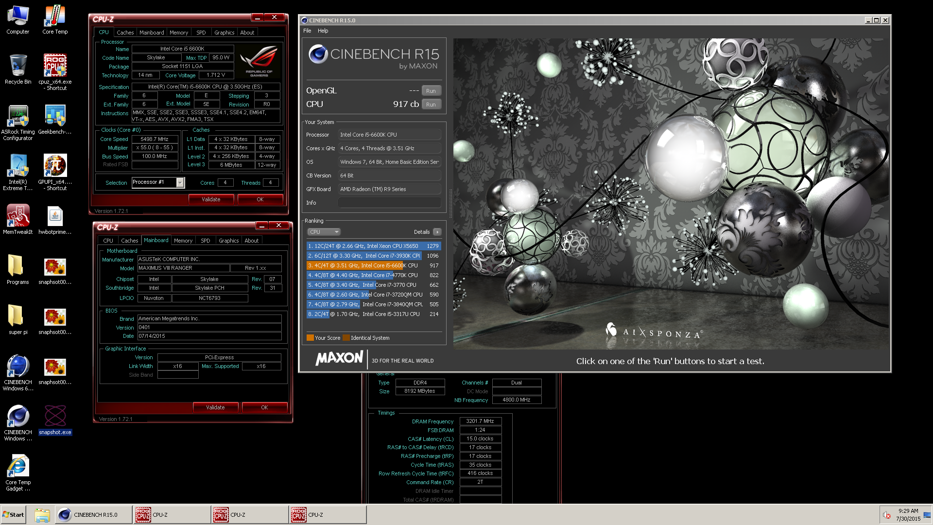The image size is (933, 525).
Task: Switch to CINEBENCH R15.0 taskbar button
Action: 93,515
